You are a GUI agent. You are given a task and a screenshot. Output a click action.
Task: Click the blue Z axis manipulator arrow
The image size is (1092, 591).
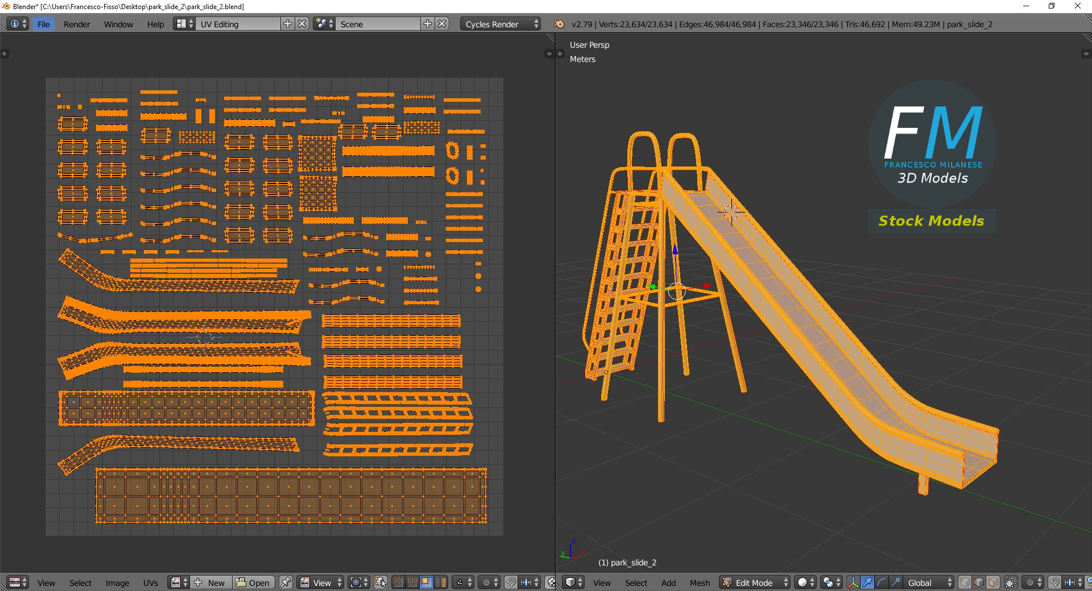pyautogui.click(x=675, y=249)
